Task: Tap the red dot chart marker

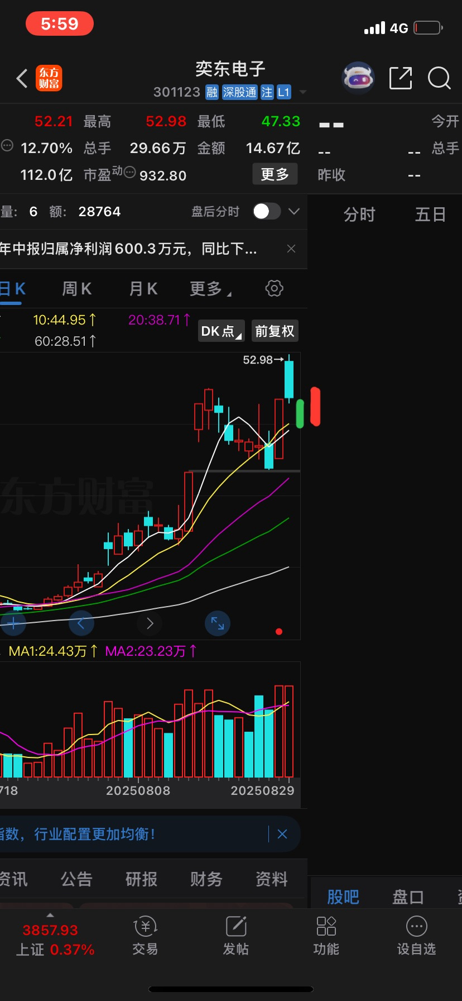Action: click(x=279, y=632)
